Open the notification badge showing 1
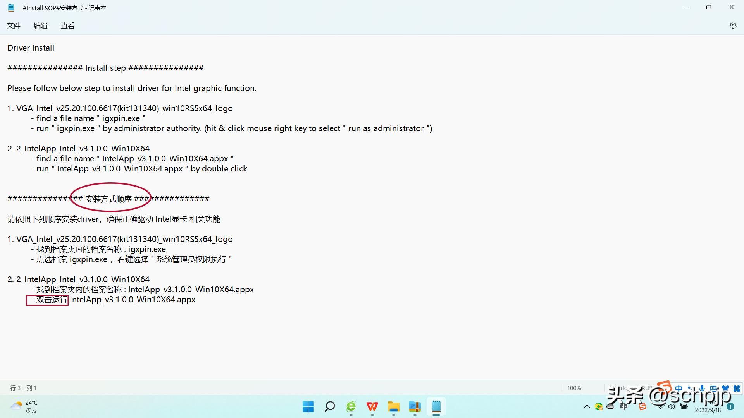Screen dimensions: 744x418 (x=730, y=406)
